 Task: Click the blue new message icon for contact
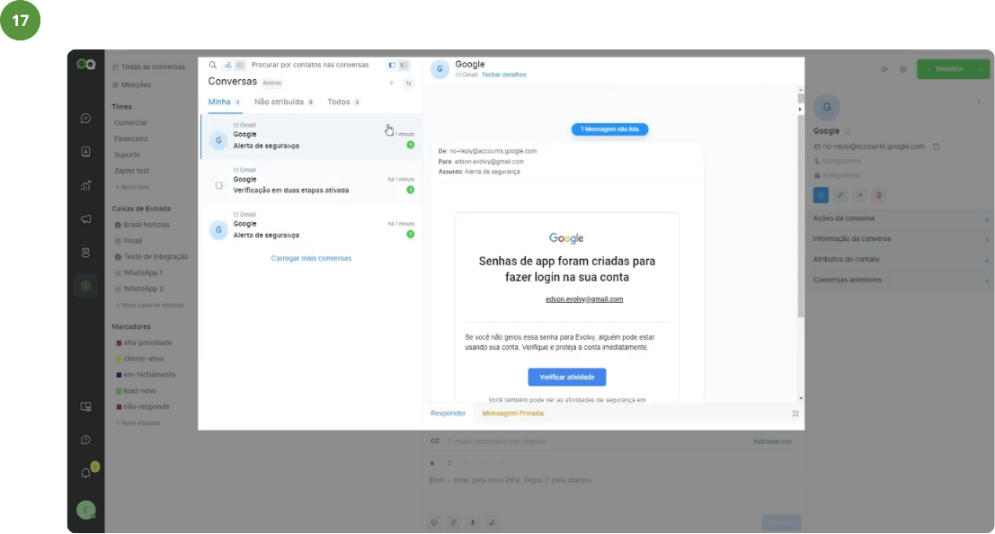821,195
